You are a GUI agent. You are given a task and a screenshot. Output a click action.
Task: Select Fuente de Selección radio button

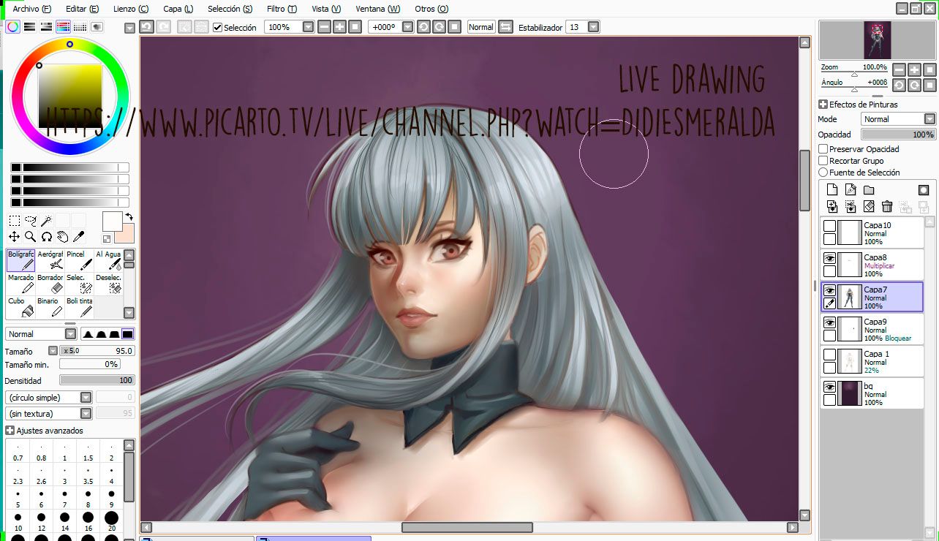tap(823, 173)
